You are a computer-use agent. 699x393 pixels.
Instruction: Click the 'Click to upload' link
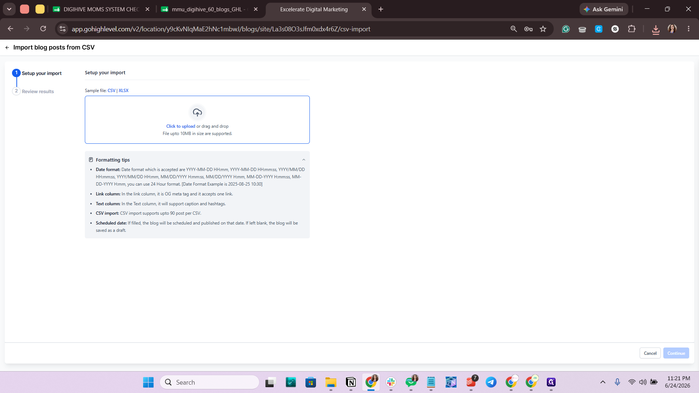coord(181,126)
